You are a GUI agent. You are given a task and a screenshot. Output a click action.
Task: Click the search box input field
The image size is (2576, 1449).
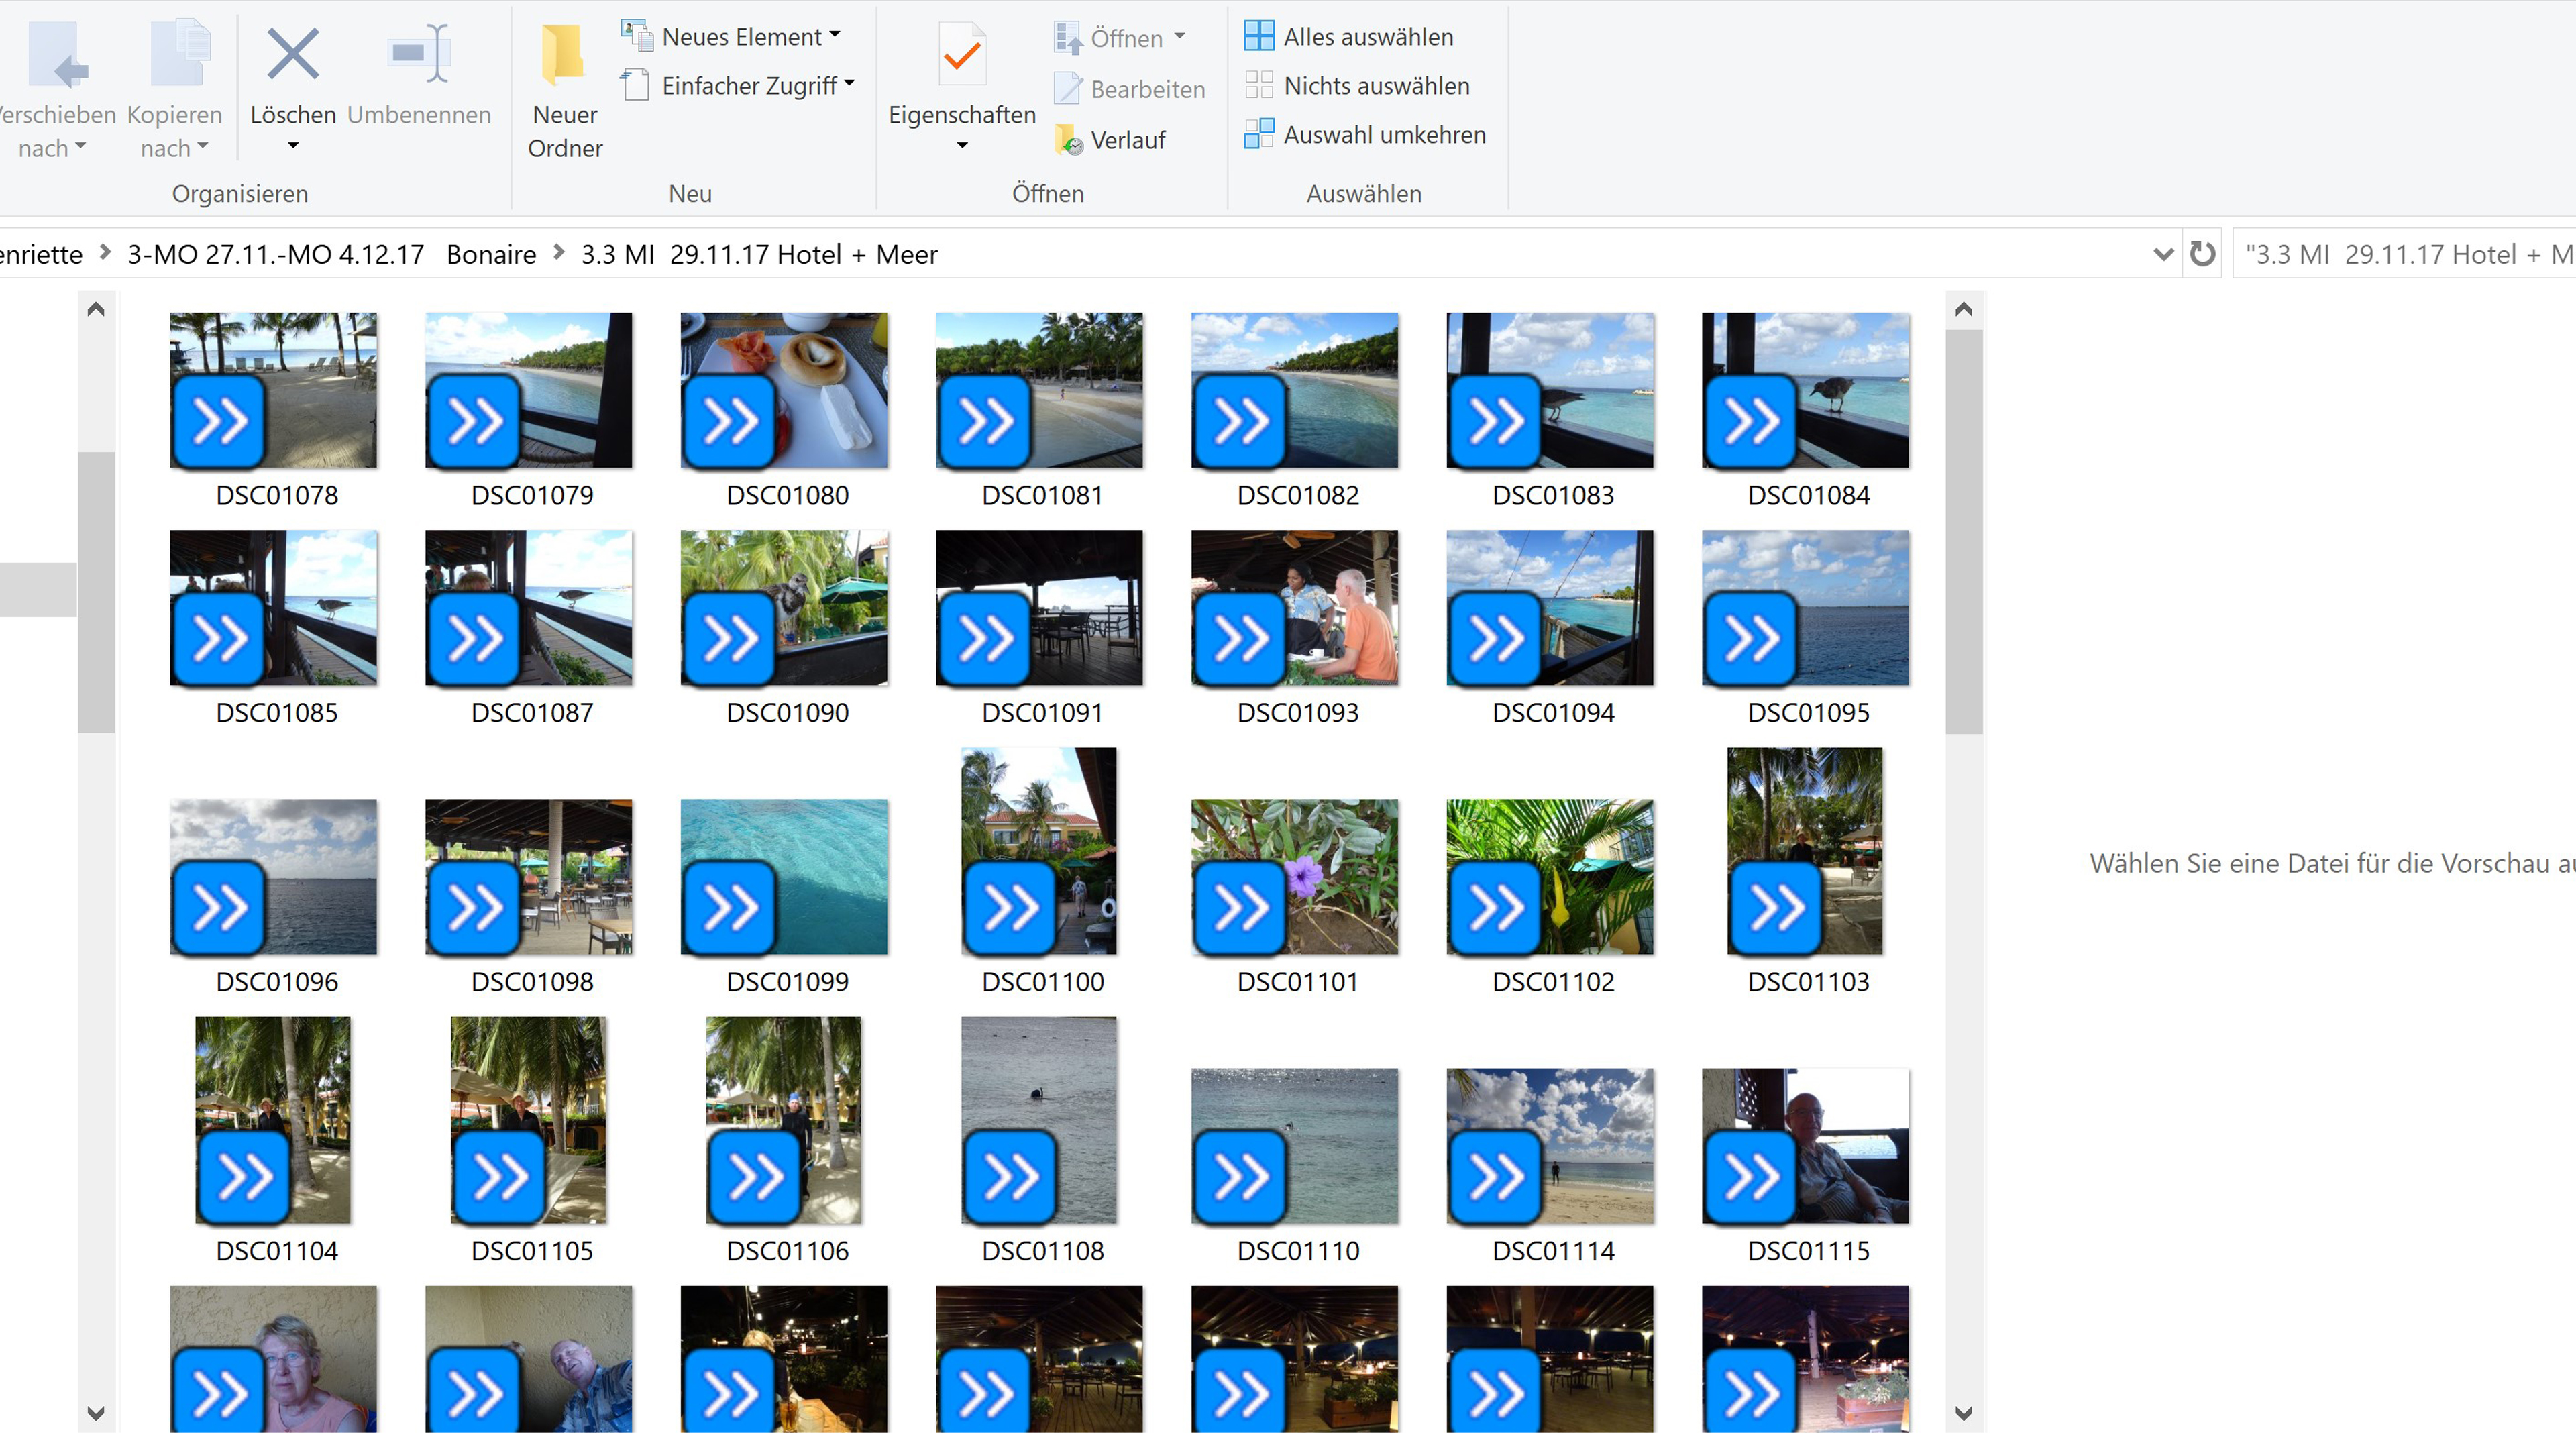[2400, 254]
